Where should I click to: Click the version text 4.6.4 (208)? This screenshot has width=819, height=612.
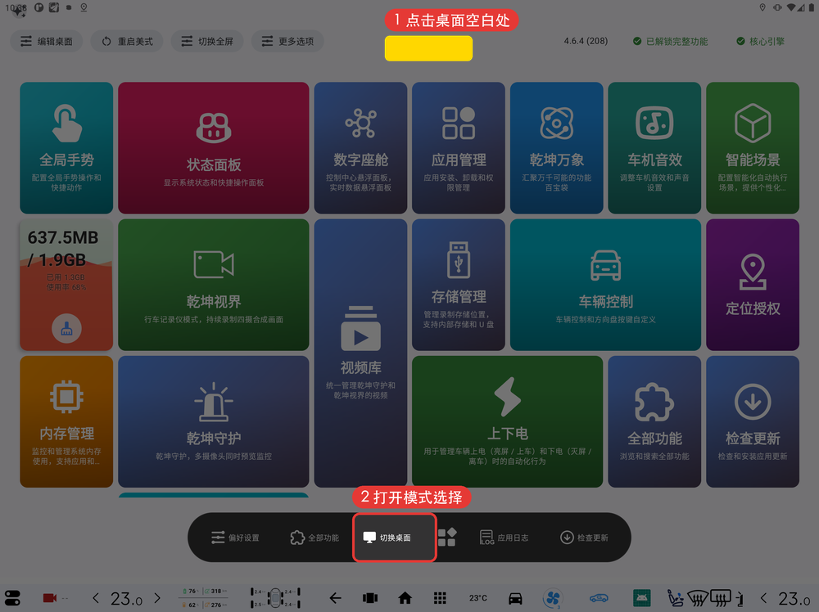(586, 41)
